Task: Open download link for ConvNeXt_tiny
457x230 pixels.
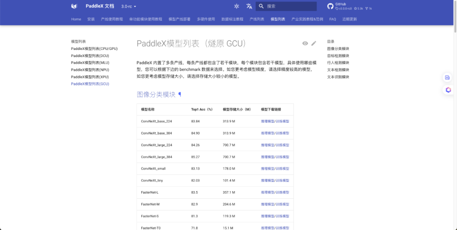Action: pos(275,181)
